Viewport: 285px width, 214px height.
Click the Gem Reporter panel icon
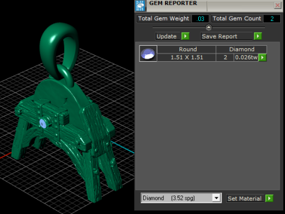[140, 5]
